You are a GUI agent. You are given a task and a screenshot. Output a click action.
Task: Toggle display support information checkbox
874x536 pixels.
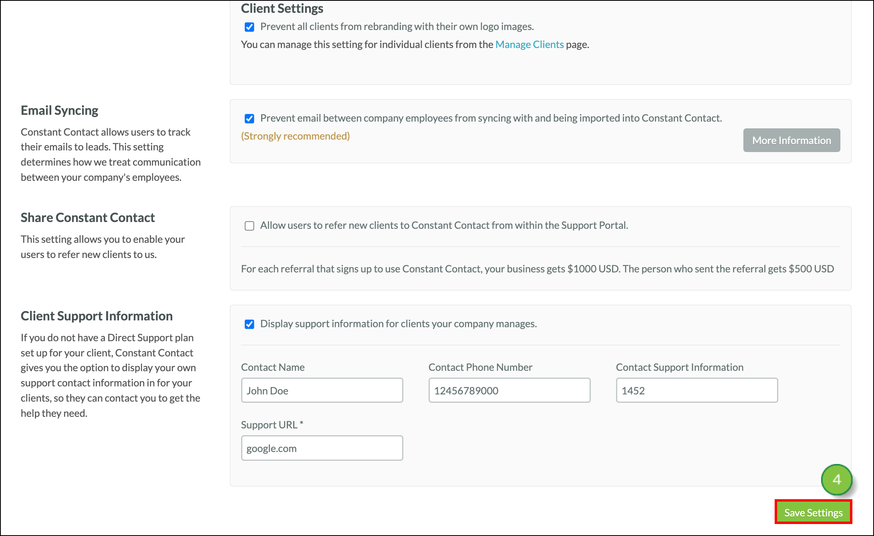click(x=249, y=324)
